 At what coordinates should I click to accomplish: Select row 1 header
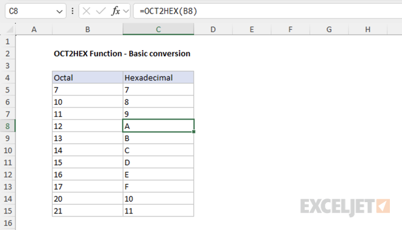click(x=7, y=41)
